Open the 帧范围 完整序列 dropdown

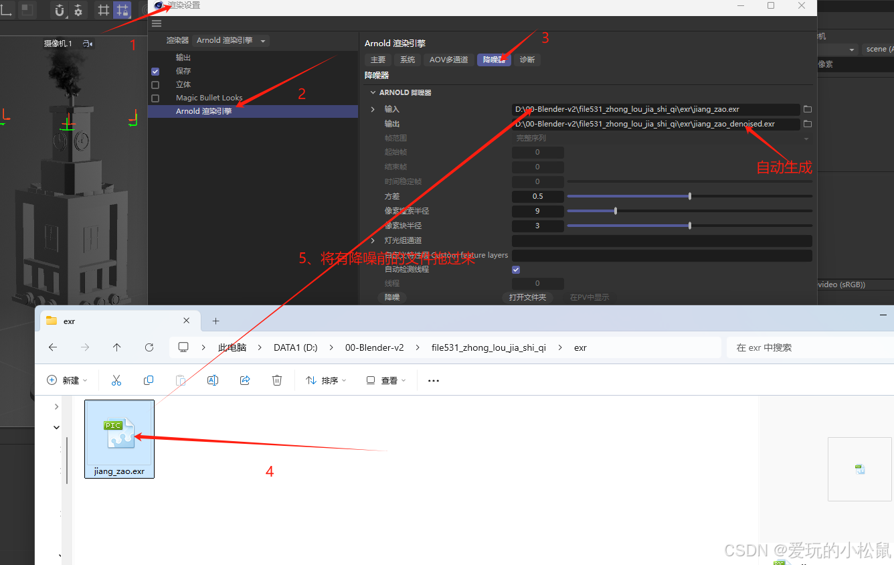pyautogui.click(x=662, y=139)
